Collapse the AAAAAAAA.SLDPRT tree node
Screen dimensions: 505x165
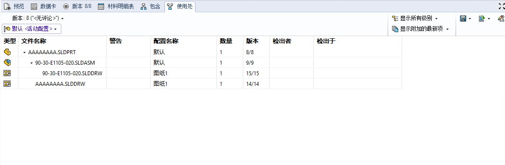coord(24,52)
